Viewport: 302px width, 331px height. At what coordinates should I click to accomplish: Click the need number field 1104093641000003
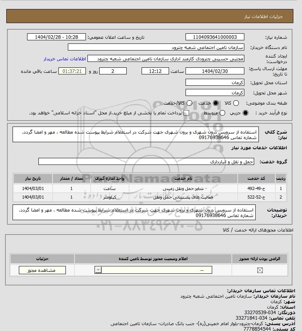coord(215,37)
